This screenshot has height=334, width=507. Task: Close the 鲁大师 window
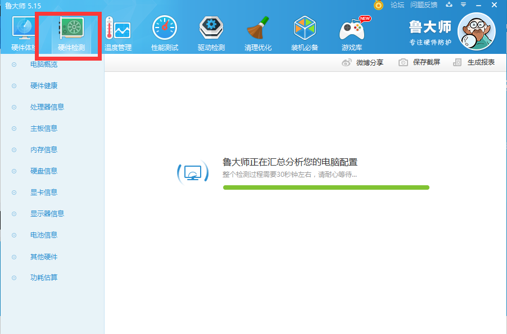494,5
